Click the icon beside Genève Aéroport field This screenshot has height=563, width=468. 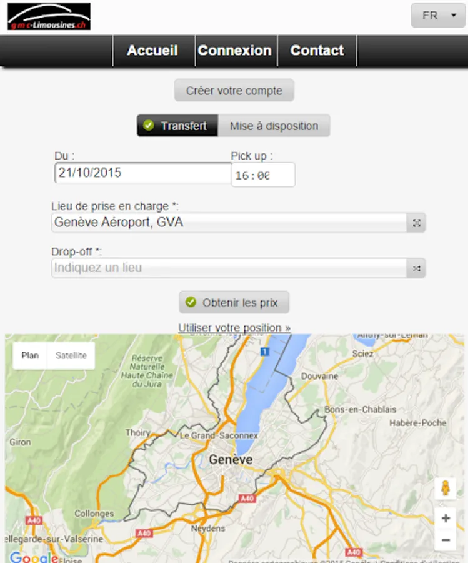416,223
